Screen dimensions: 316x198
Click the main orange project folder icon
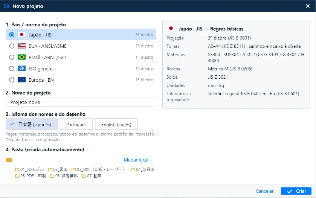click(x=9, y=160)
